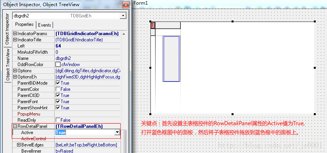Toggle the ParentShowHint checkbox
Viewport: 327px width, 153px height.
pos(58,108)
